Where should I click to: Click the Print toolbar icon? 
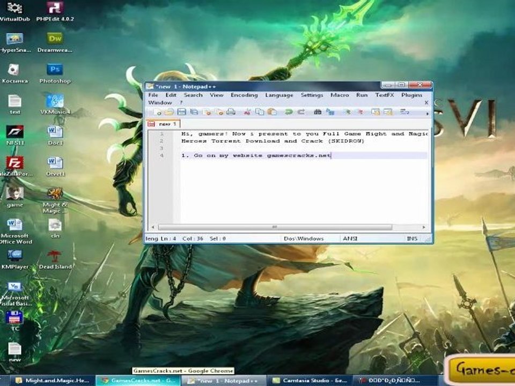231,112
